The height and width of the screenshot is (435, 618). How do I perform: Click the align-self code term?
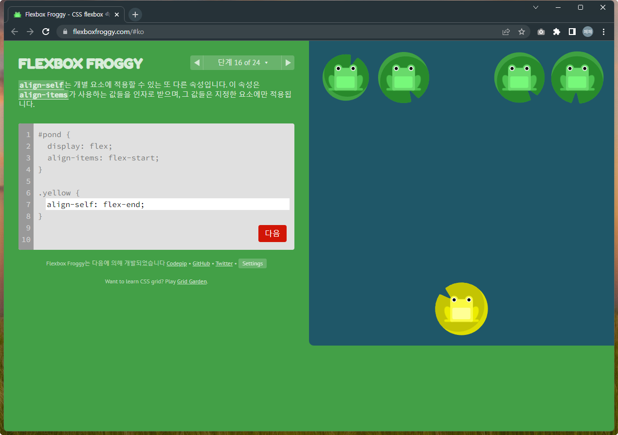tap(41, 85)
